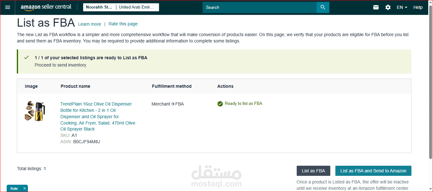Click the Total listings: 1 text

(x=31, y=169)
